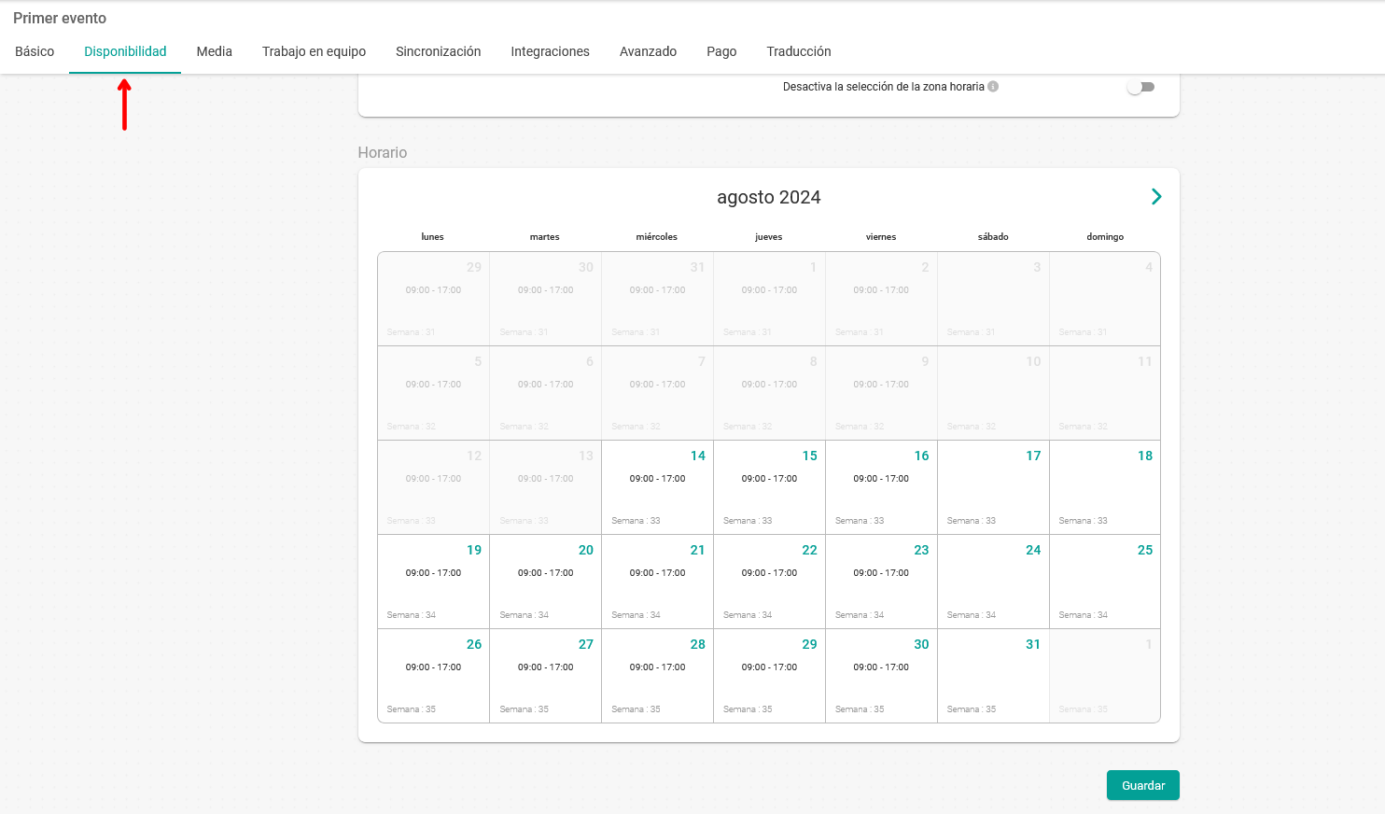Click disabled day 13 cell

545,487
